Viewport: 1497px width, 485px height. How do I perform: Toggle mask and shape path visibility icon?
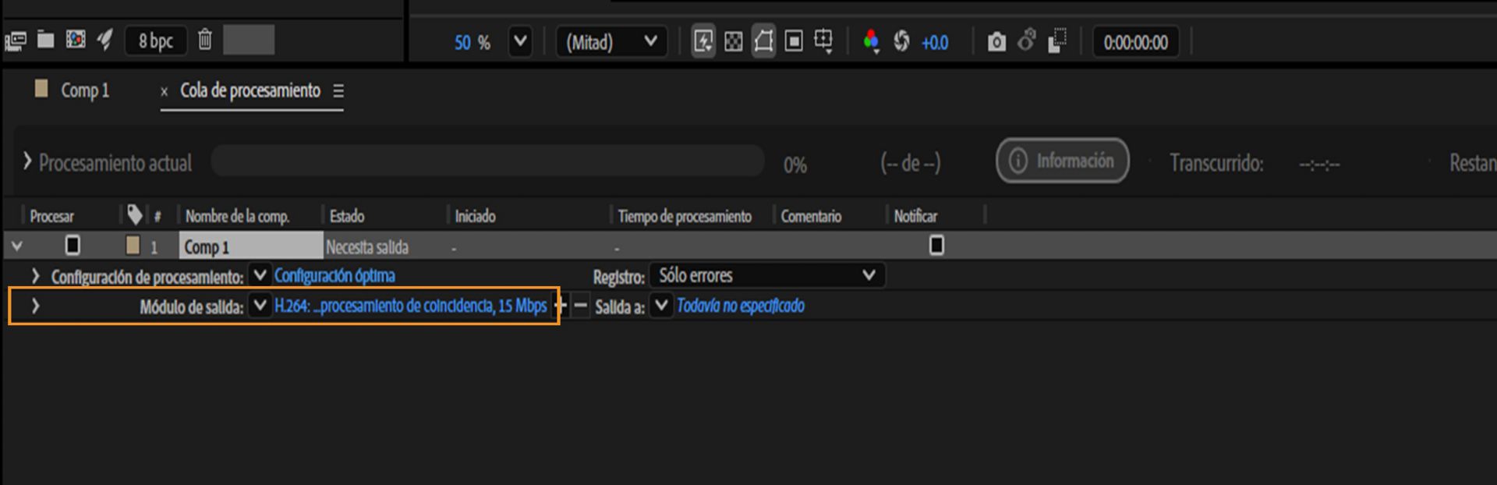click(764, 41)
